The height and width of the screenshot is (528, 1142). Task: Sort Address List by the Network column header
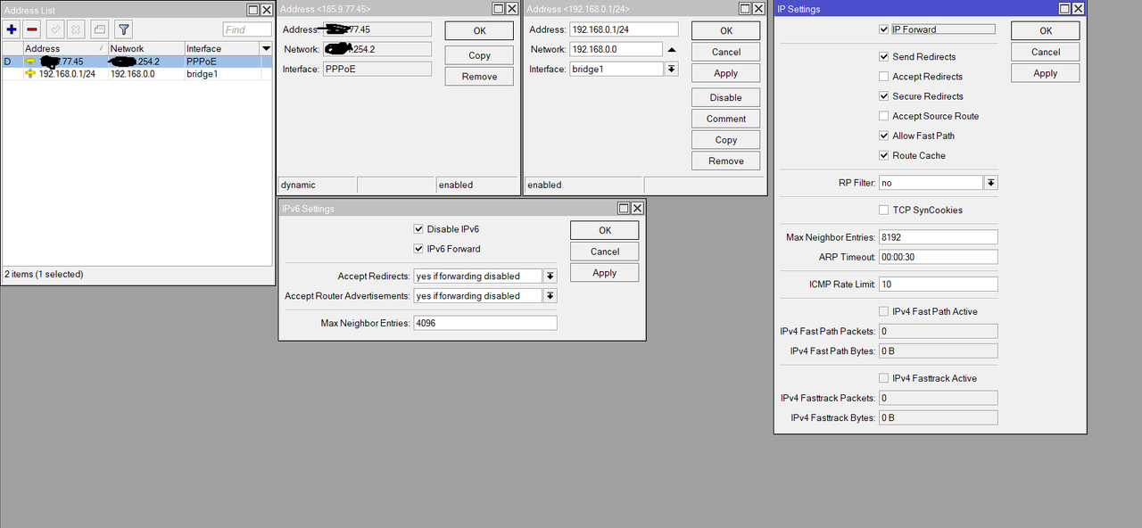(145, 48)
